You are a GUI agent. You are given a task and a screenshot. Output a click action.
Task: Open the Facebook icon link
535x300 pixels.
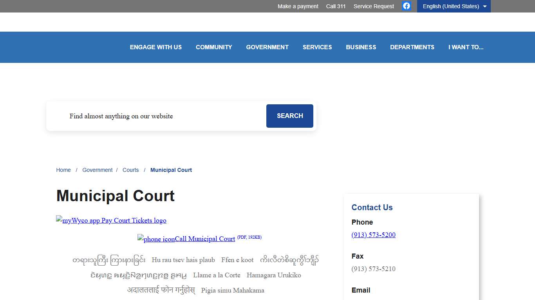[x=407, y=6]
